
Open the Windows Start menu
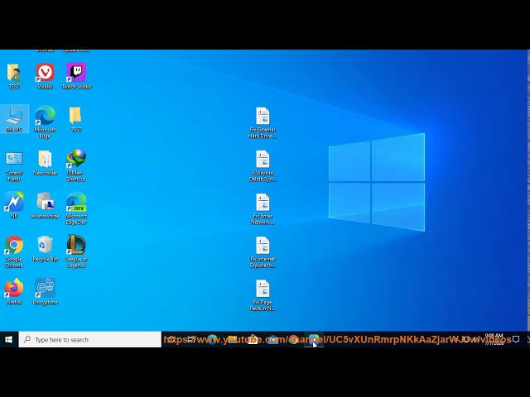(9, 339)
